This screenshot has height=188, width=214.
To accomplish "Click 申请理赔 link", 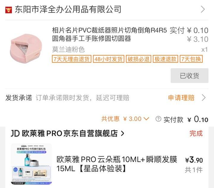I will pos(181,98).
